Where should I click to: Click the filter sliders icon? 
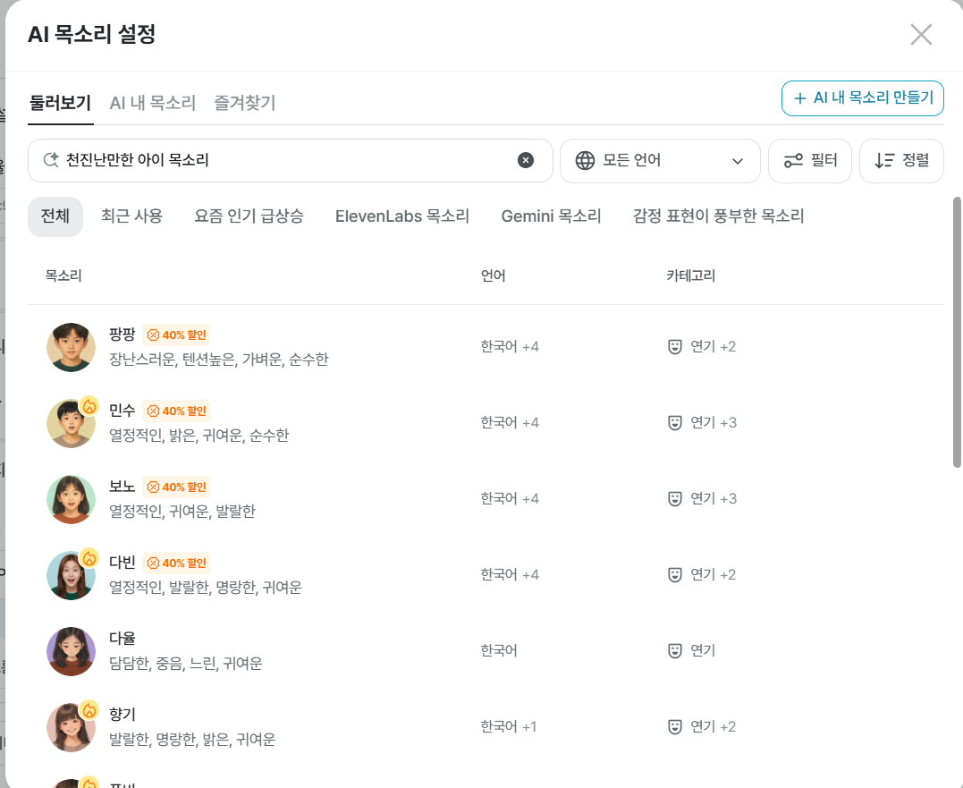(793, 160)
